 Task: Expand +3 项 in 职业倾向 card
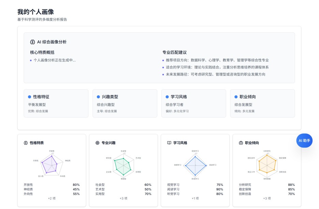(267, 198)
